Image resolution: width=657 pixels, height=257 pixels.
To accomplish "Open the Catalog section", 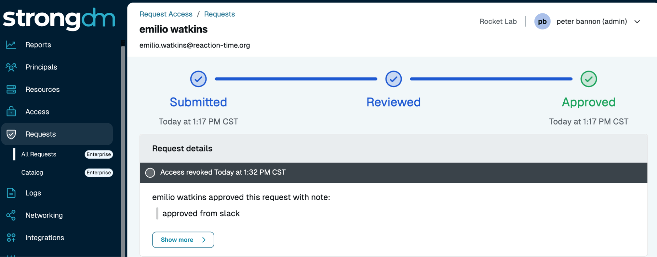I will point(32,172).
